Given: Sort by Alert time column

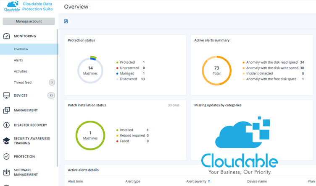Looking at the screenshot, I should pyautogui.click(x=75, y=181).
